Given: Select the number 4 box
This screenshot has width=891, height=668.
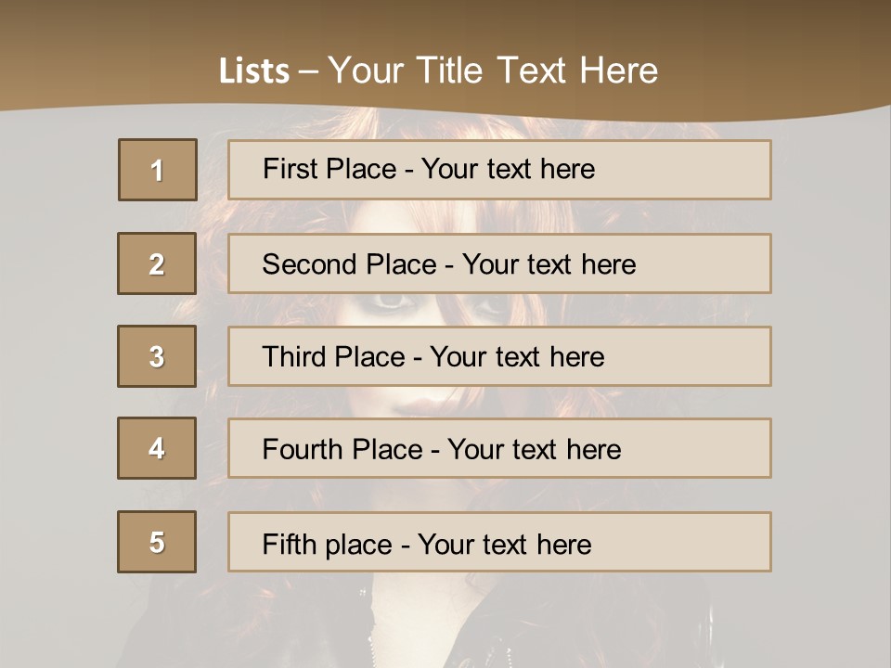Looking at the screenshot, I should coord(157,448).
